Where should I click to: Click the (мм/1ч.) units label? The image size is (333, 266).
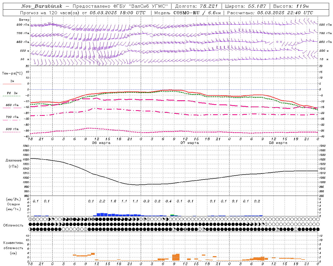[x=13, y=209]
